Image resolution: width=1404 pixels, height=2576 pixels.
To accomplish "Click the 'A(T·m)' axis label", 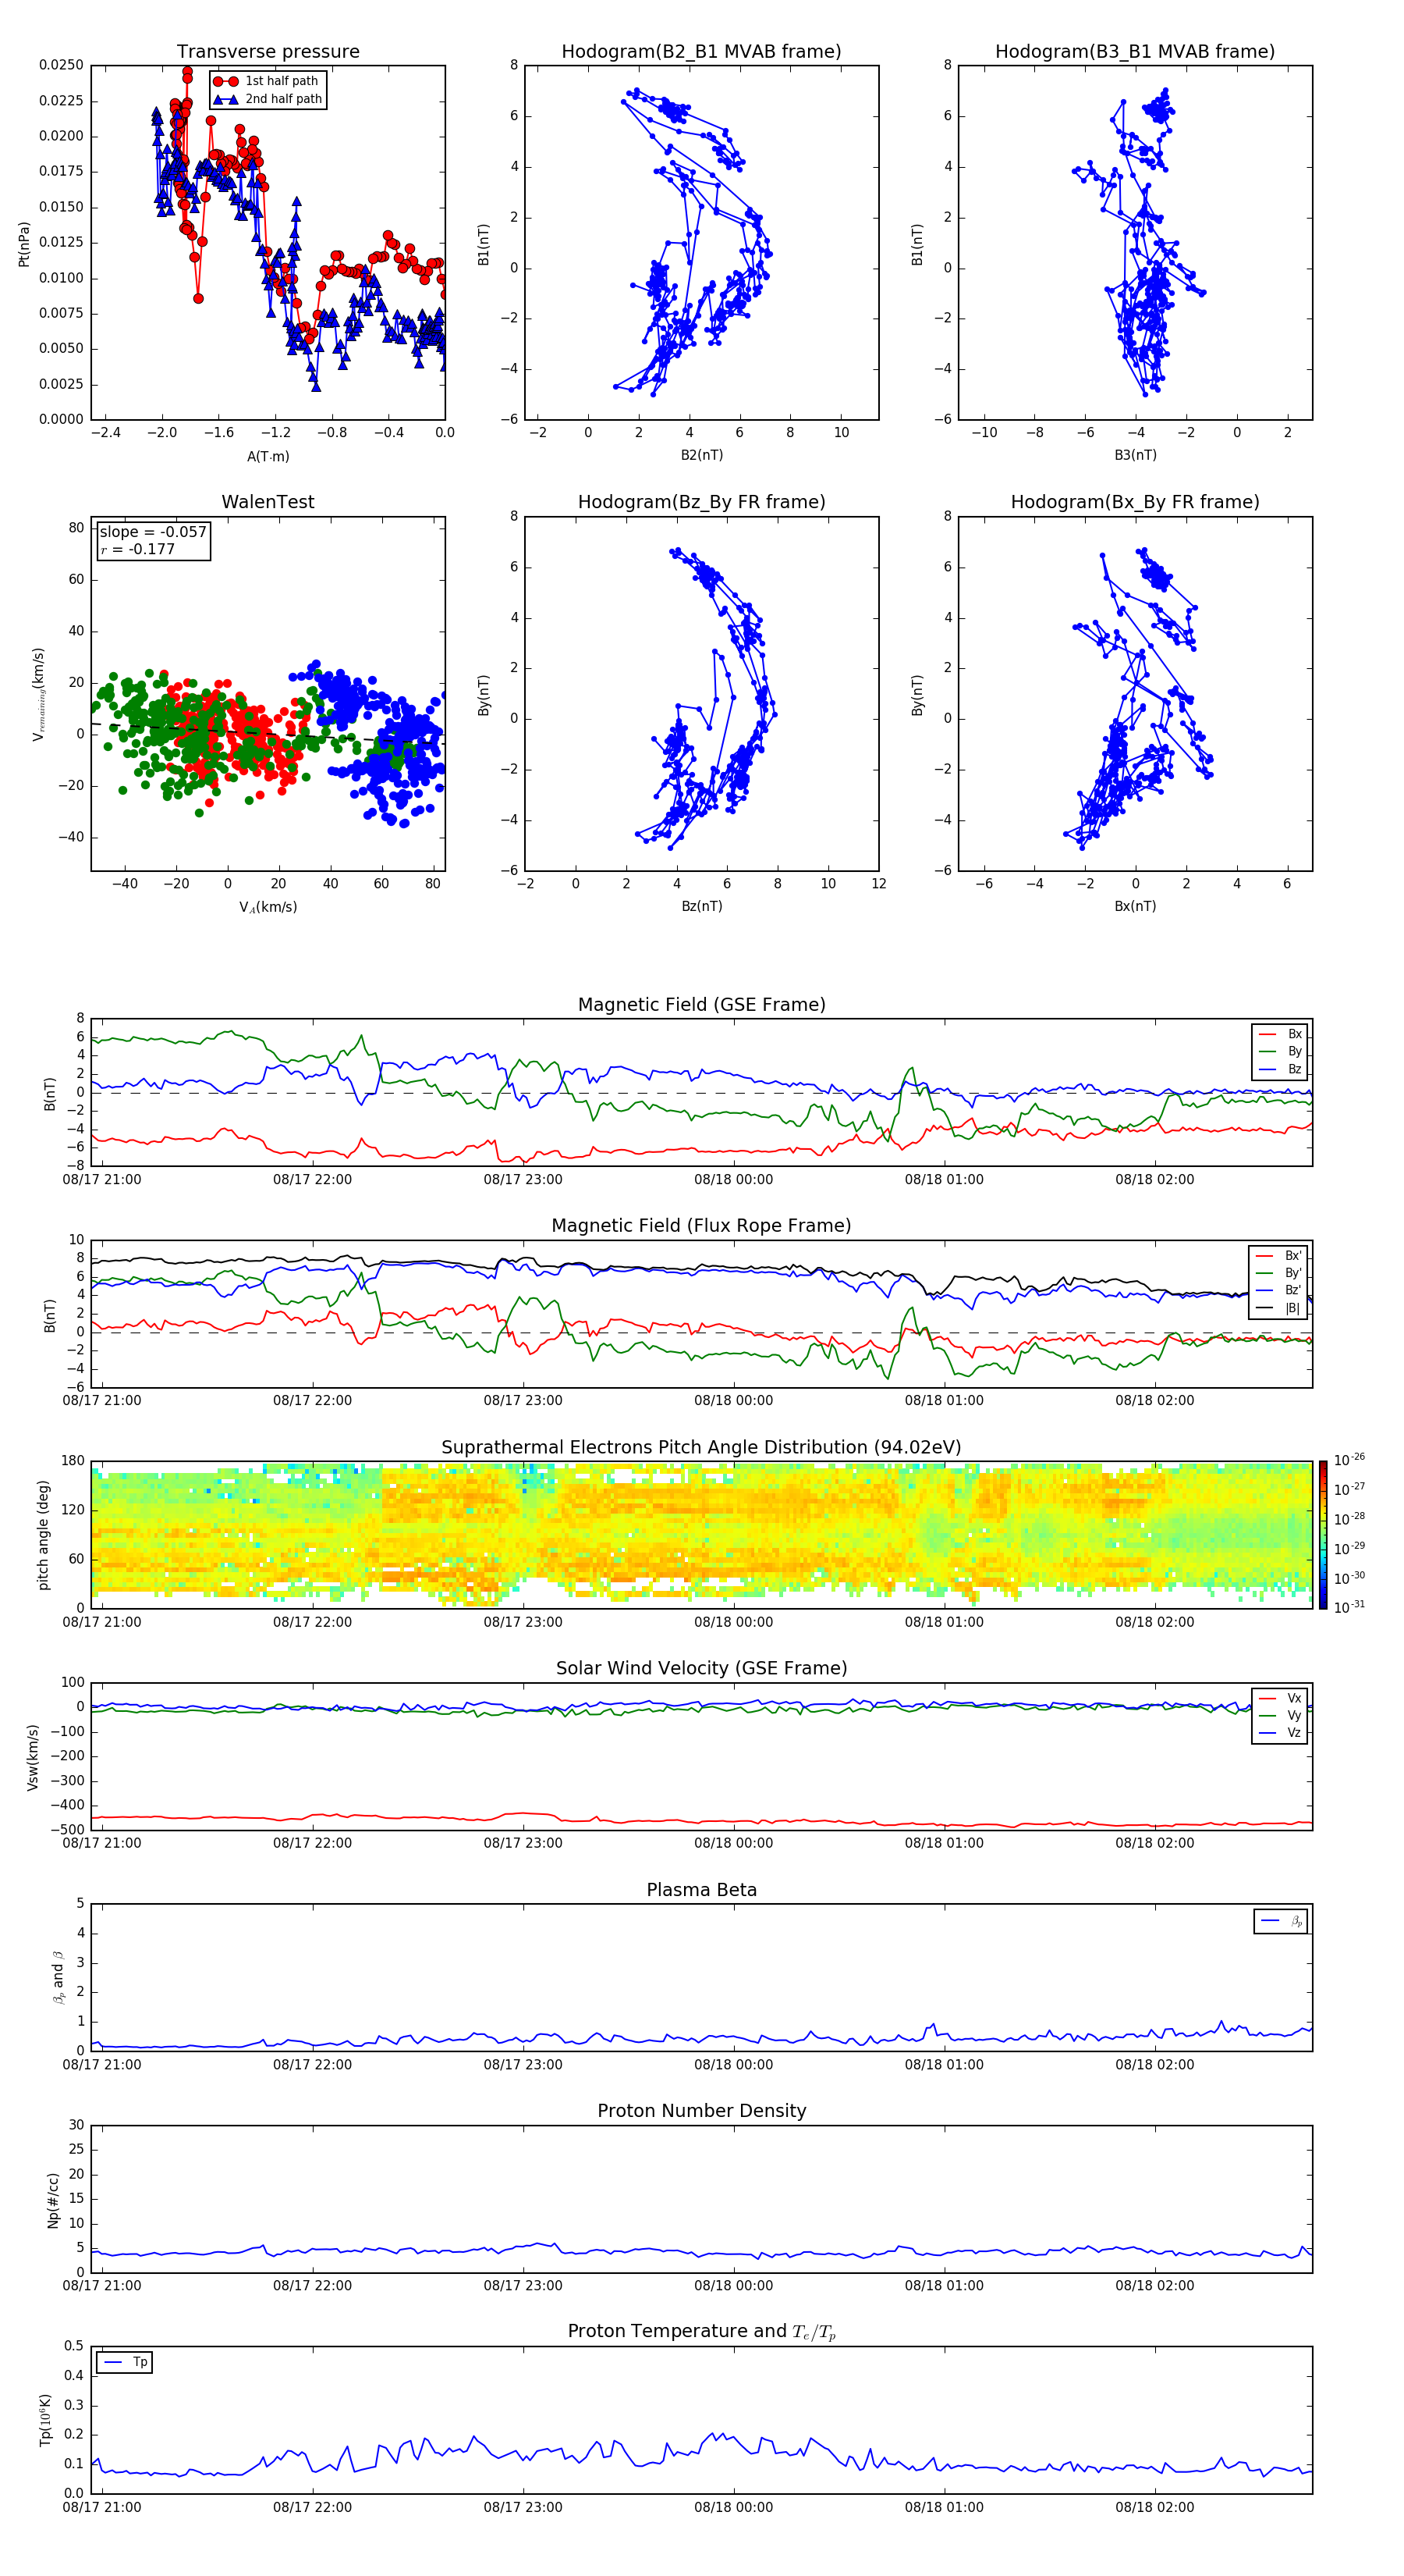I will coord(268,456).
